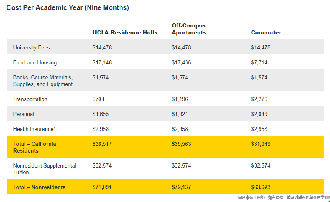Select Nonresident Tuition $32,574 under Off-Campus Apartments

click(x=181, y=166)
